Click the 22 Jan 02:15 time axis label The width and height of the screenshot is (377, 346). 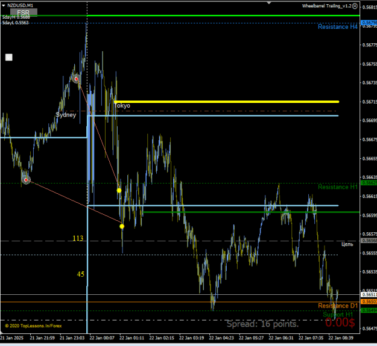pyautogui.click(x=162, y=338)
